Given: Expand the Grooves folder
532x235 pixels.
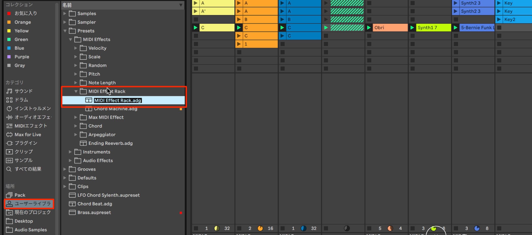Looking at the screenshot, I should click(65, 169).
